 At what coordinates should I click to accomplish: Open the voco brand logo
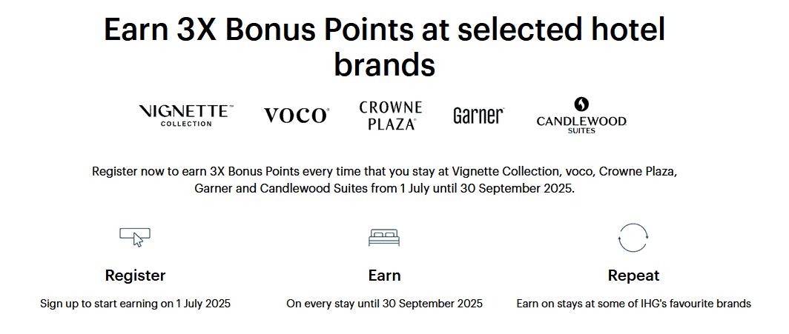(x=296, y=116)
